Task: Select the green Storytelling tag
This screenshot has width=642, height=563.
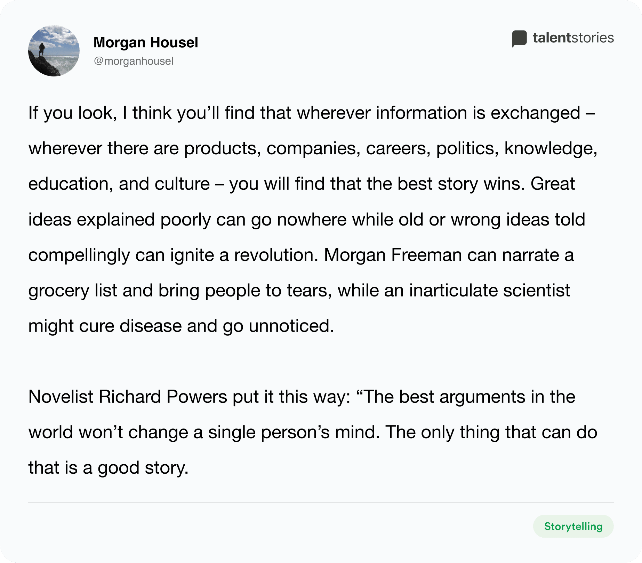Action: click(573, 526)
